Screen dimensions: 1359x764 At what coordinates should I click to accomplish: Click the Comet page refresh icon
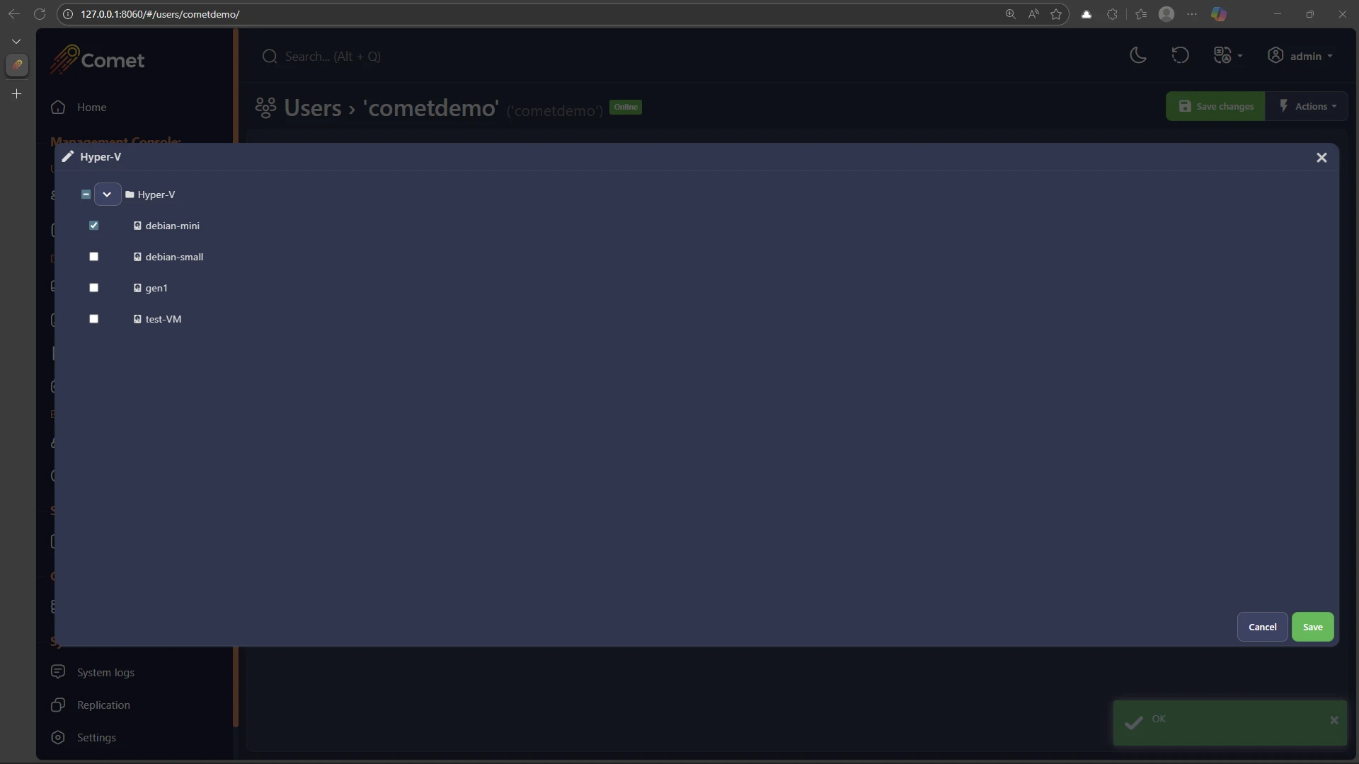click(x=1180, y=55)
